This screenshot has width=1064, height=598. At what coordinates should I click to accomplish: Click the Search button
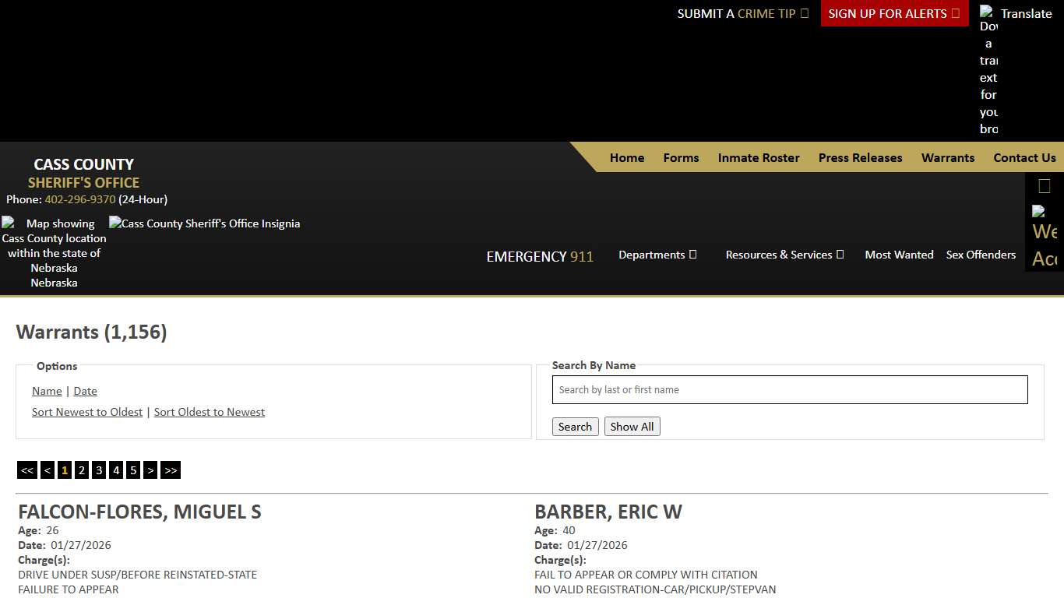[575, 426]
